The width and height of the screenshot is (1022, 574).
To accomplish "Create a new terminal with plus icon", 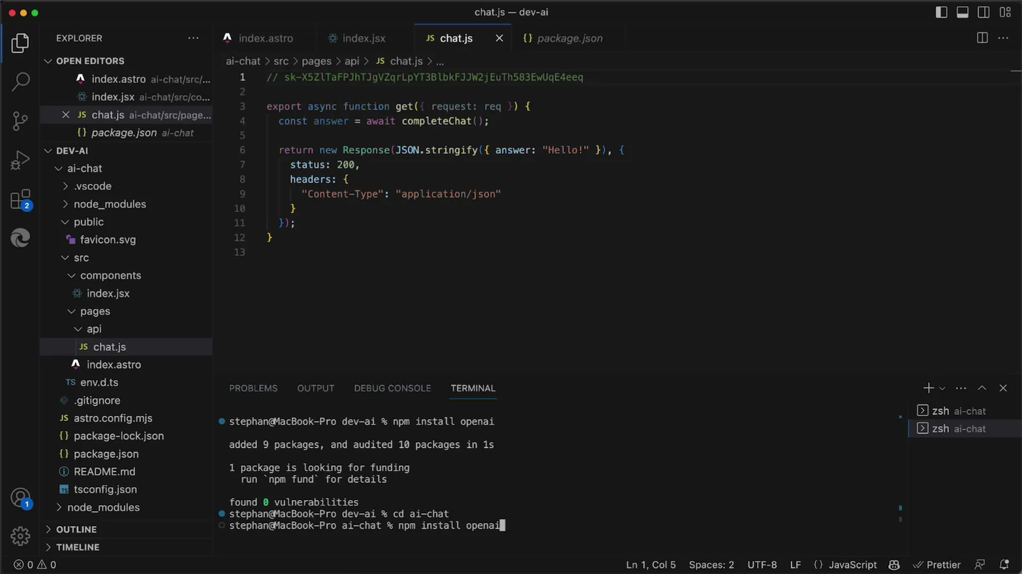I will (928, 388).
